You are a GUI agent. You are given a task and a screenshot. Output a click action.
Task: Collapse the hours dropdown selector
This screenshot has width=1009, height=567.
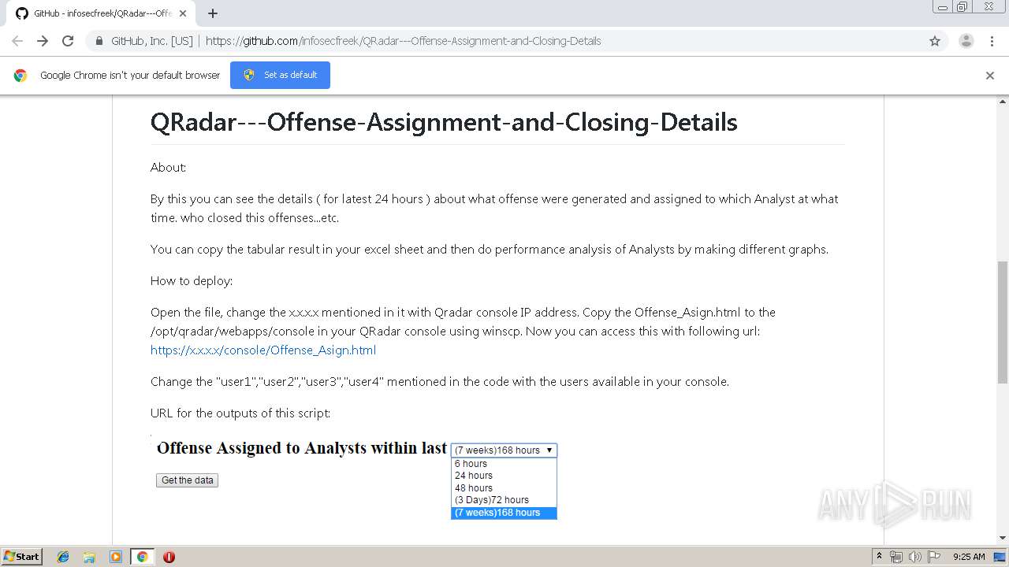pos(504,450)
